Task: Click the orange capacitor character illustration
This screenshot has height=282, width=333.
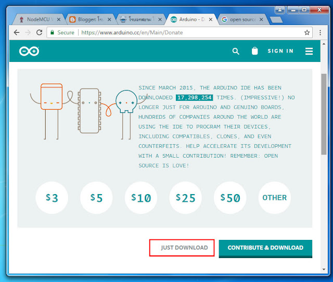Action: (x=52, y=111)
